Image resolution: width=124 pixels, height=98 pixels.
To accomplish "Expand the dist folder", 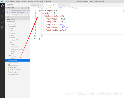I will [x=10, y=31].
